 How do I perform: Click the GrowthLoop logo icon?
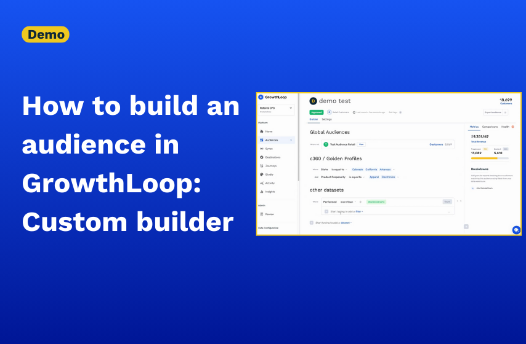(x=261, y=97)
